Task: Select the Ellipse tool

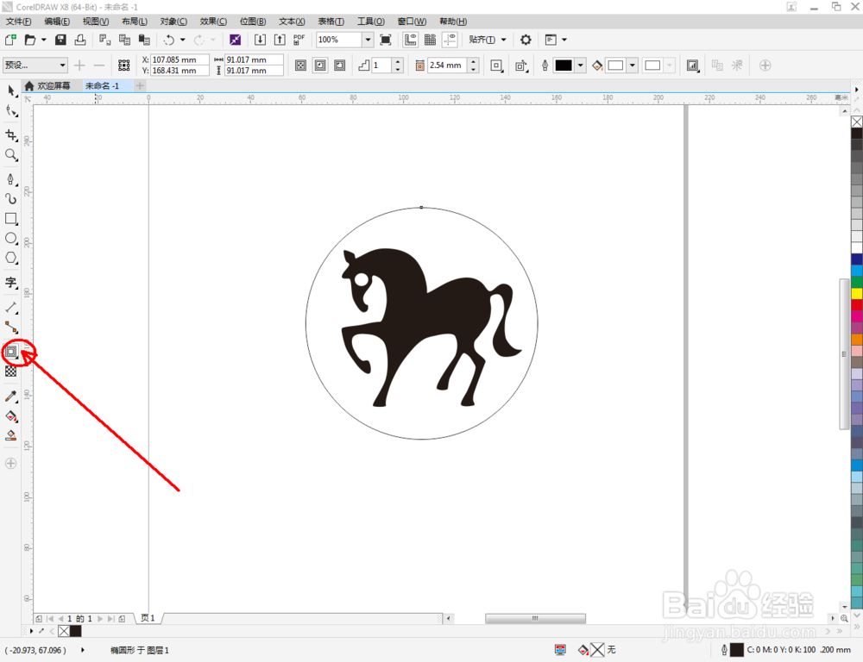Action: (x=11, y=239)
